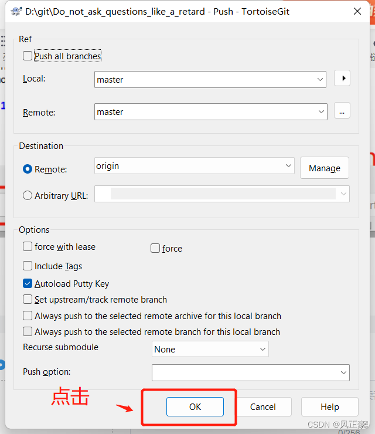Check the force option
Screen dimensions: 375x434
[x=155, y=248]
